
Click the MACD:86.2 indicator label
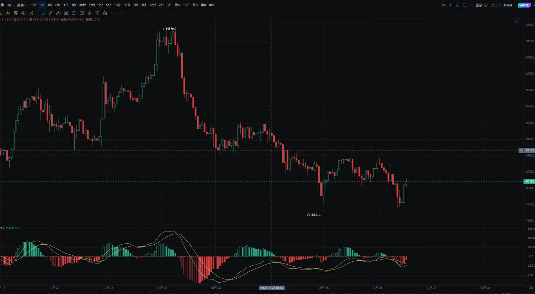coord(13,228)
